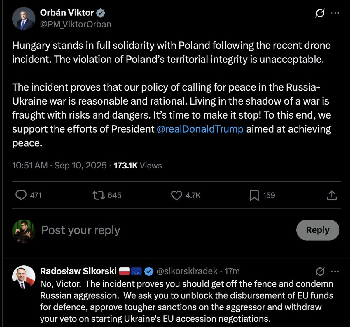Click the 17m timestamp on Sikorski's reply
Image resolution: width=350 pixels, height=327 pixels.
tap(232, 271)
